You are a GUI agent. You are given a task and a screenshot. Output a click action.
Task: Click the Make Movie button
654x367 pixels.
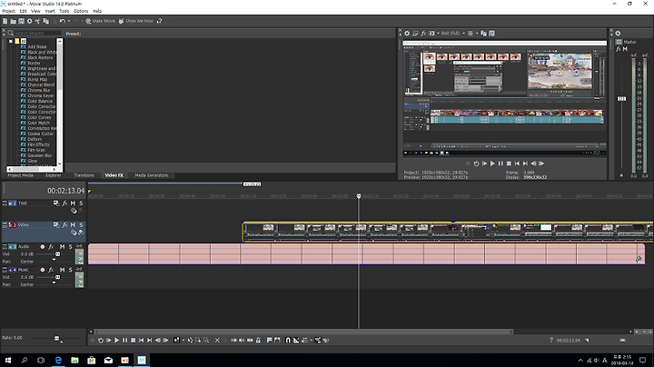pyautogui.click(x=101, y=21)
